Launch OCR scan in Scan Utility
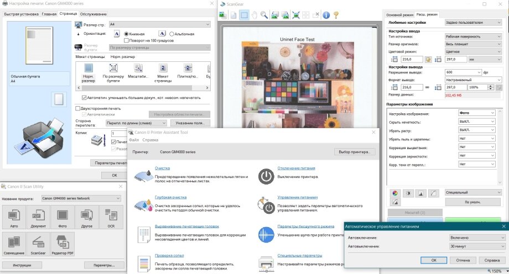This screenshot has width=509, height=274. 111,217
